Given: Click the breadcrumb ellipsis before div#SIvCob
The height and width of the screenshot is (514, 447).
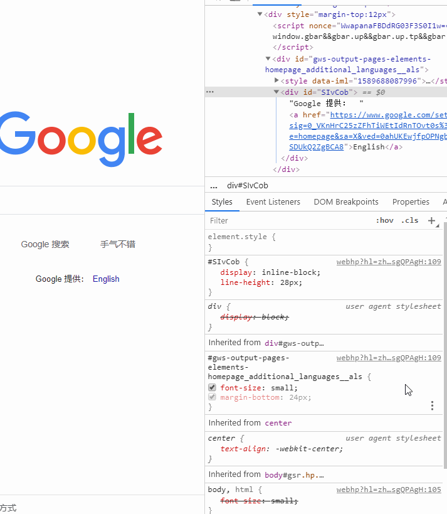Looking at the screenshot, I should point(214,186).
